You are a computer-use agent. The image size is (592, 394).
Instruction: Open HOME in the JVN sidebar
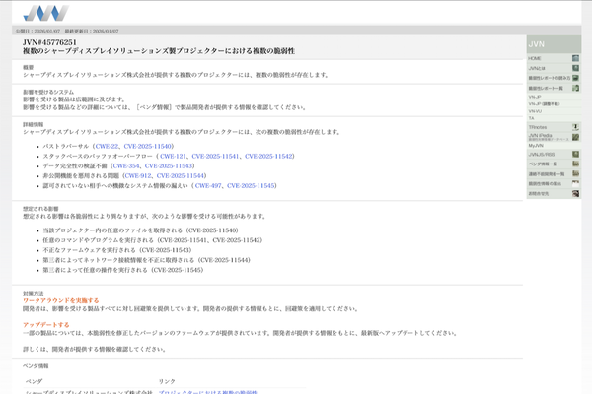click(534, 58)
